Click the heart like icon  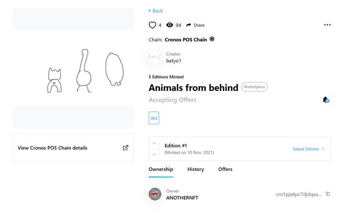click(x=152, y=25)
